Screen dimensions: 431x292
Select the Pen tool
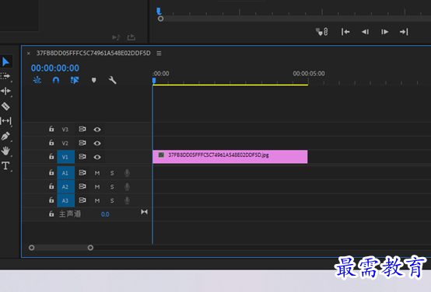click(5, 136)
